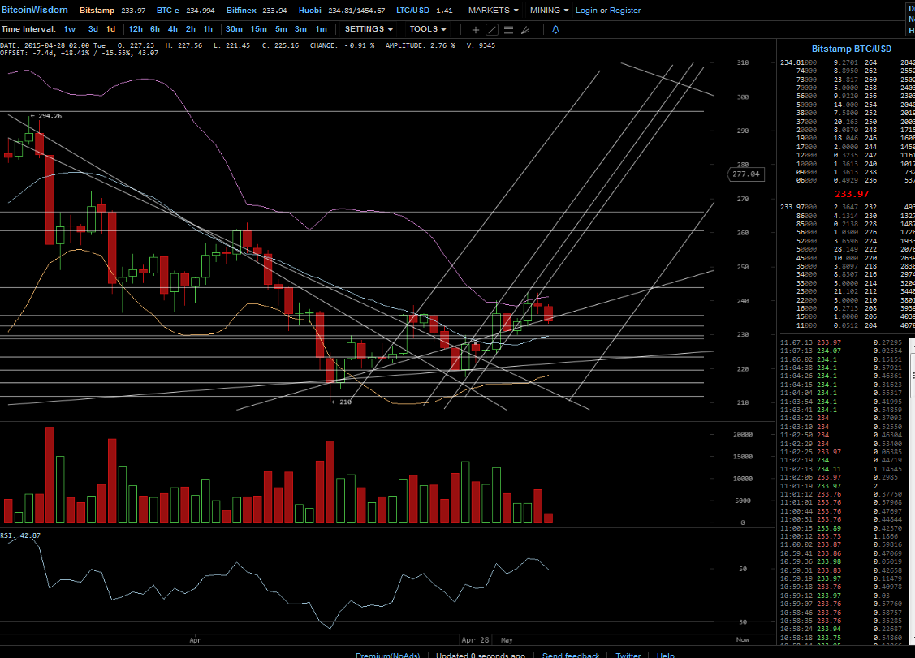
Task: Set time interval to 1w
Action: 70,29
